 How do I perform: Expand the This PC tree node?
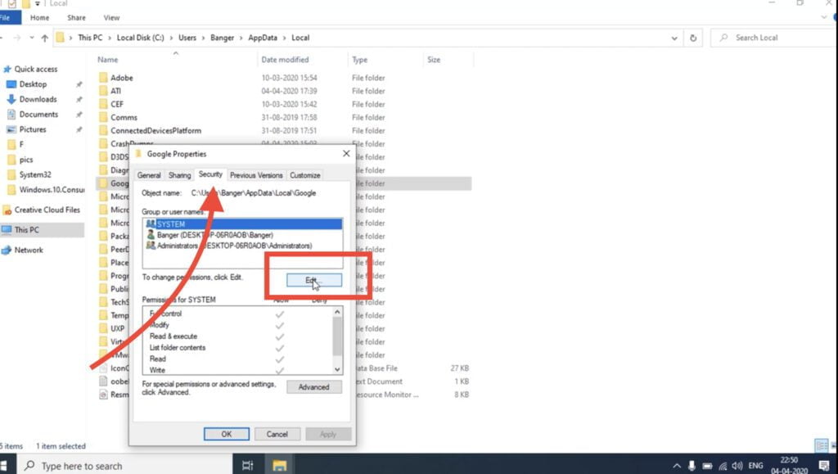(8, 230)
